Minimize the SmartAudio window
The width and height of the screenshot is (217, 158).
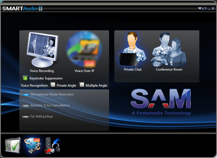tap(209, 9)
